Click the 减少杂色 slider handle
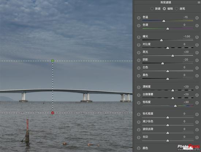 [x=168, y=125]
